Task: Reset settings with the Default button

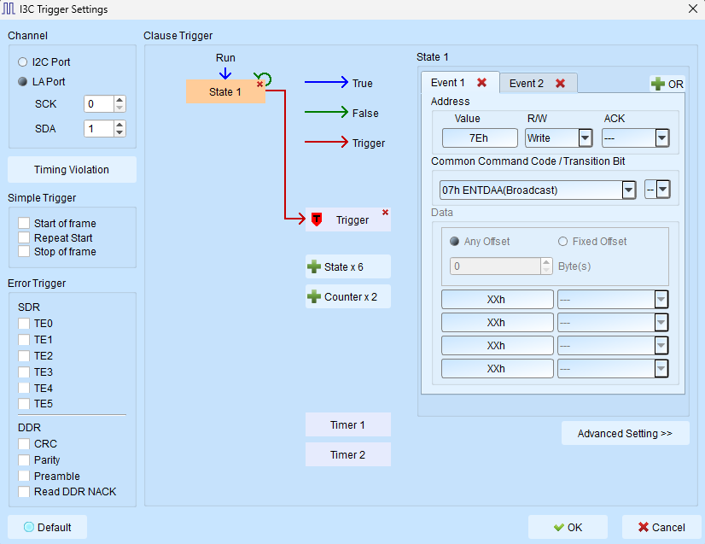Action: [47, 527]
